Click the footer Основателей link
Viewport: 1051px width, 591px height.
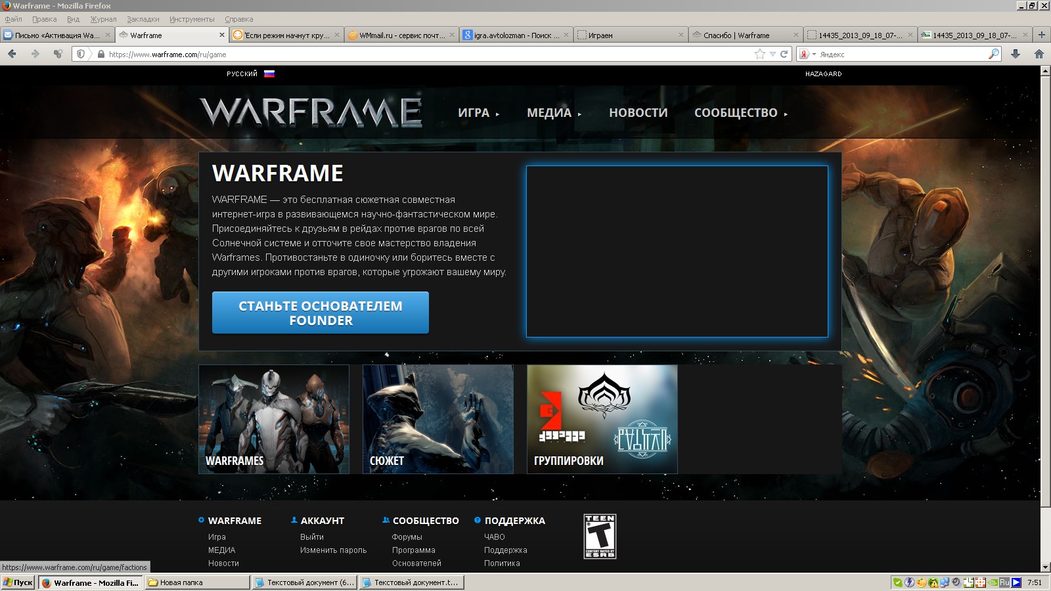(x=416, y=563)
